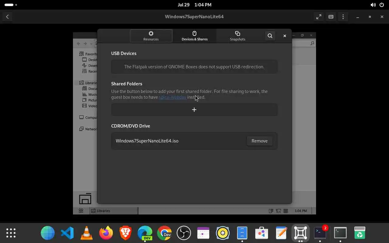Launch Brave browser from dock
Viewport: 389px width, 243px height.
[126, 233]
